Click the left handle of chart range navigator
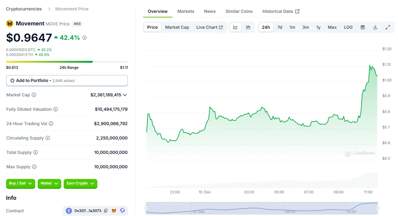 [146, 208]
